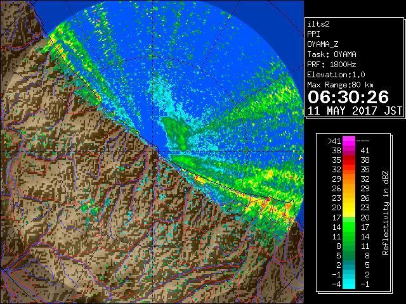Image resolution: width=406 pixels, height=304 pixels.
Task: Click the "Max Range:80 km" line
Action: coord(340,85)
